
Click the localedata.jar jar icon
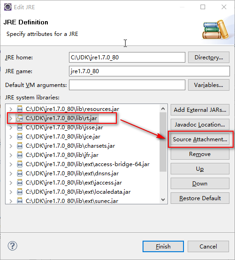click(x=20, y=192)
